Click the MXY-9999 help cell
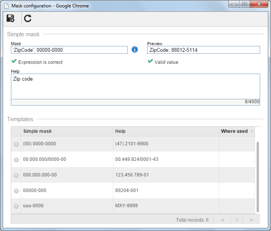 click(166, 206)
